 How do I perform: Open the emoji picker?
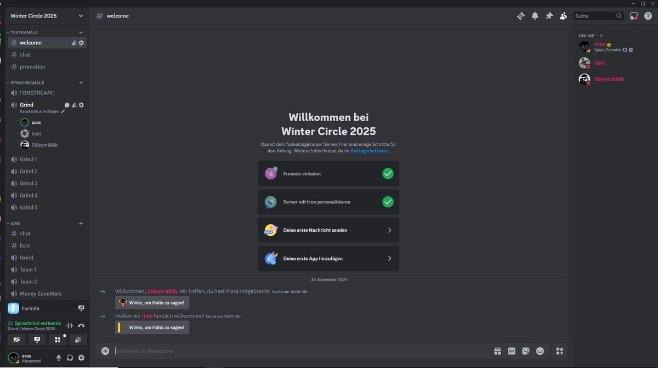[x=540, y=351]
